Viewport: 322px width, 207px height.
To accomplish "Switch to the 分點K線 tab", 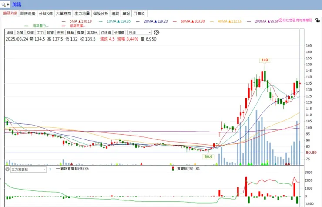I will [x=46, y=14].
